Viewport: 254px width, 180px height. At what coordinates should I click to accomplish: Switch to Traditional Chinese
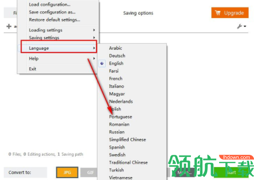pos(132,162)
